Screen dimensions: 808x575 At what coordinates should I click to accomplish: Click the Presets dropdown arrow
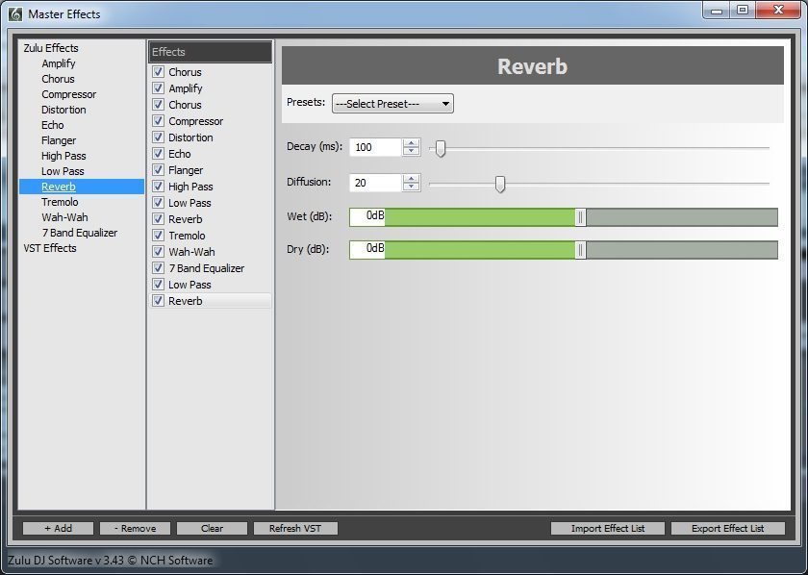pyautogui.click(x=444, y=103)
